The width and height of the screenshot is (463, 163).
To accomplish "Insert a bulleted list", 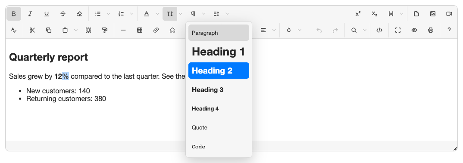I will pos(98,14).
